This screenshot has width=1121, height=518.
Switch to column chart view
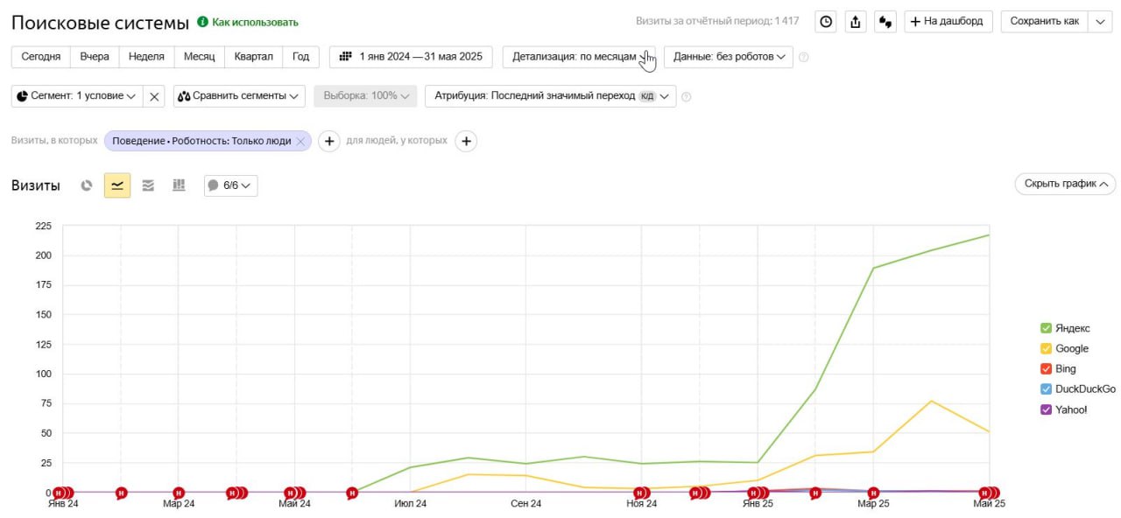(x=179, y=185)
